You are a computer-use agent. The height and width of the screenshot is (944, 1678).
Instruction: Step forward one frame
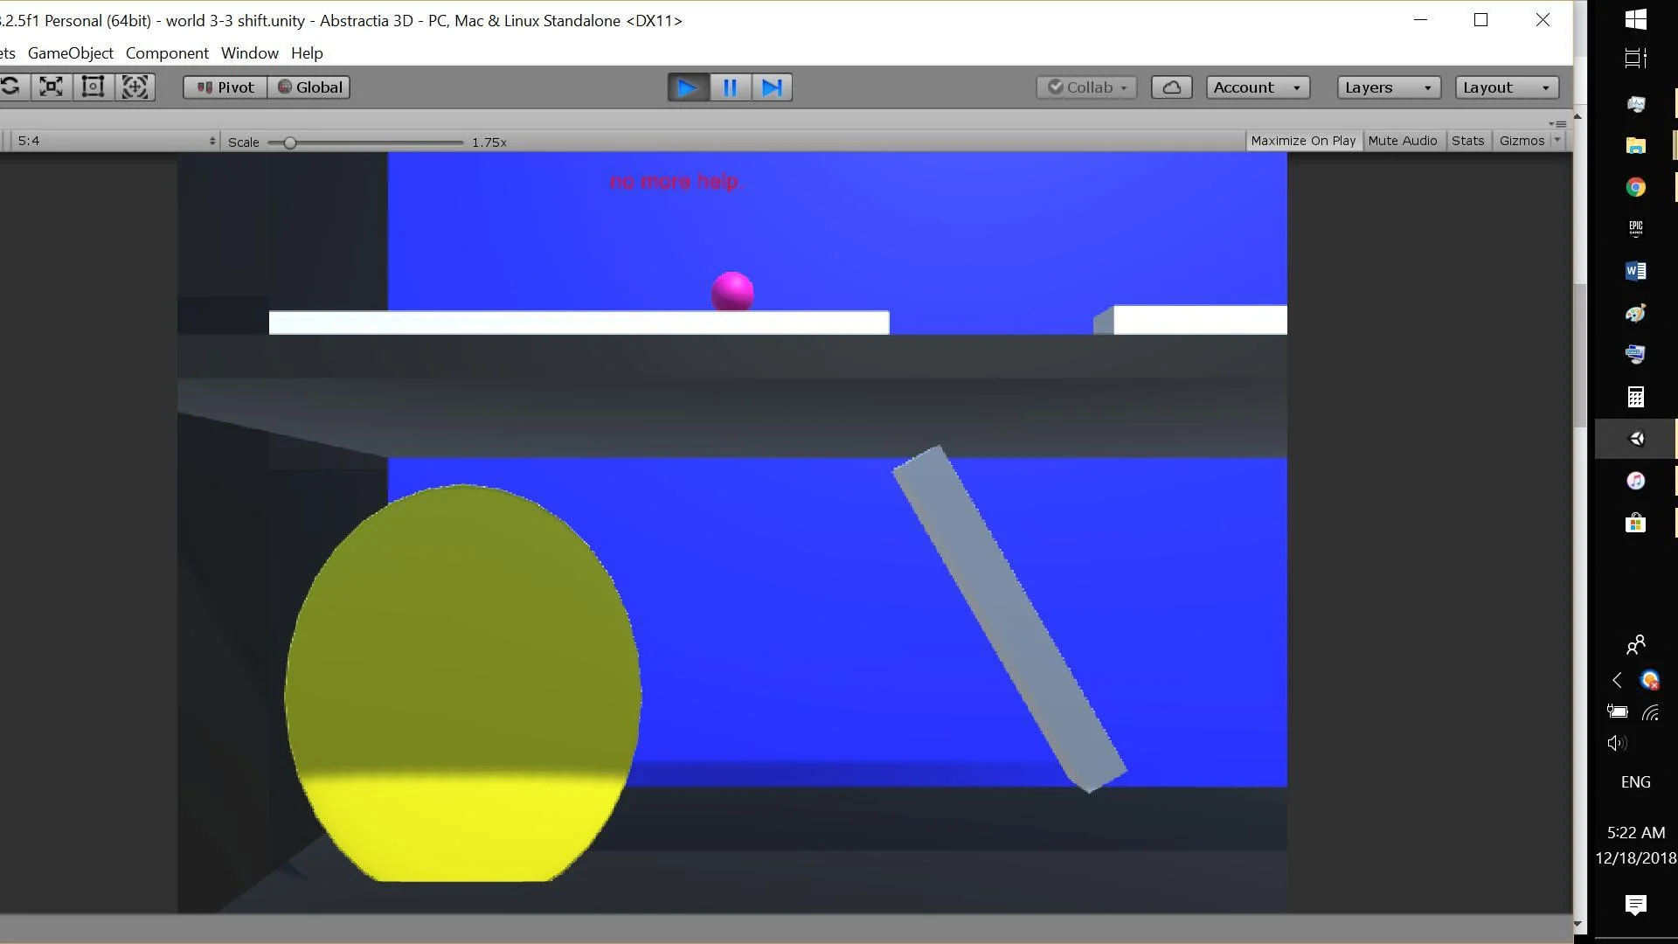[772, 87]
